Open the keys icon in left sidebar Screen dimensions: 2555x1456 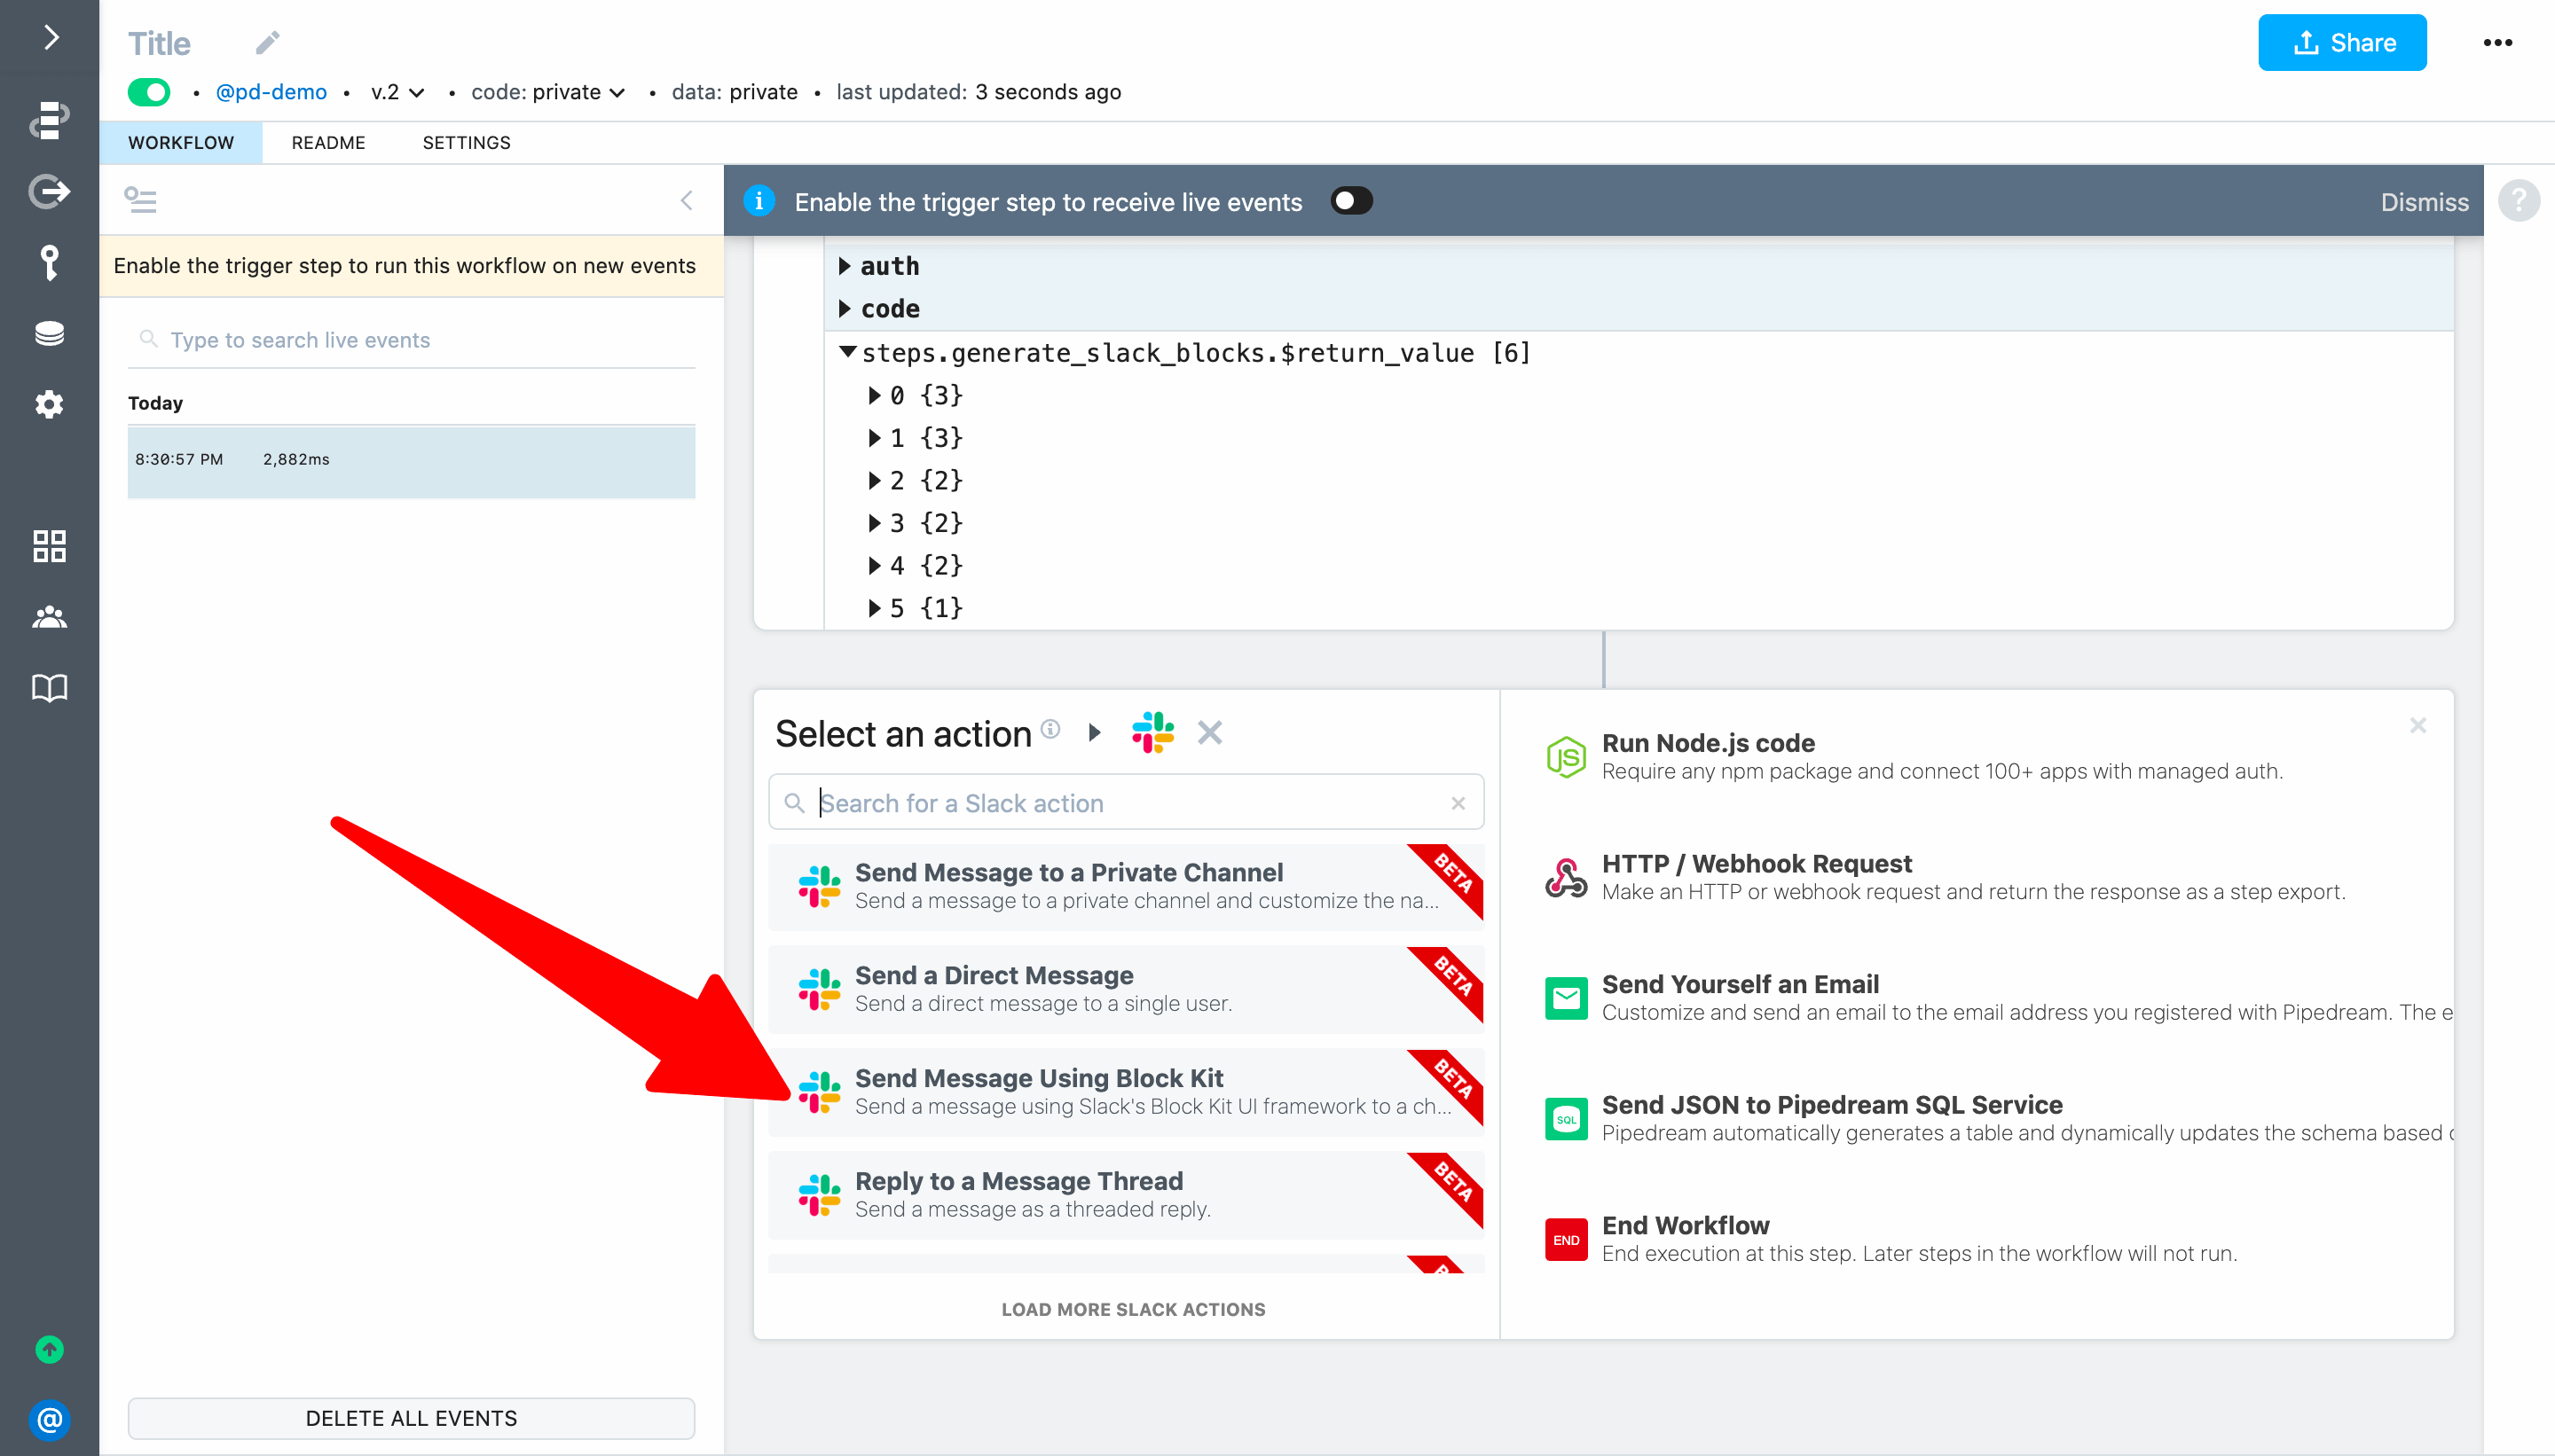[x=49, y=263]
